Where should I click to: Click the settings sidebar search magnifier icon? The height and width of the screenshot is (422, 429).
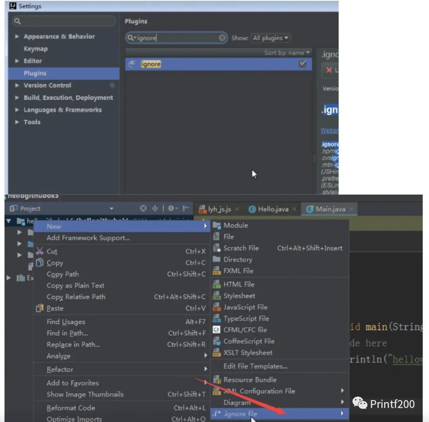(x=17, y=21)
